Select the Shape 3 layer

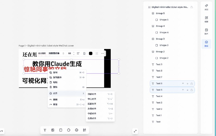point(172,45)
